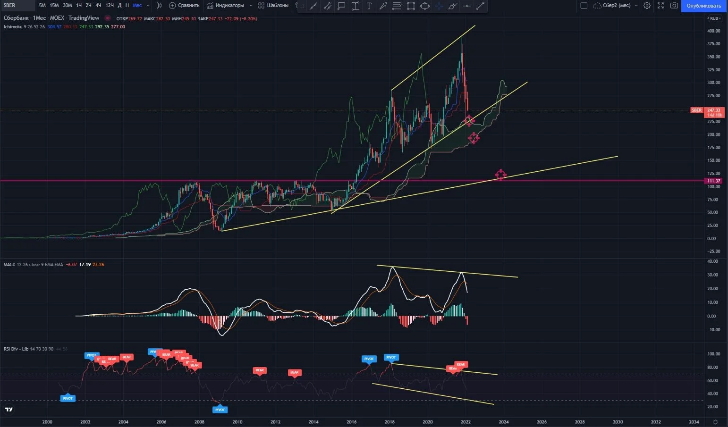Click the 400.00 price axis label

[713, 31]
